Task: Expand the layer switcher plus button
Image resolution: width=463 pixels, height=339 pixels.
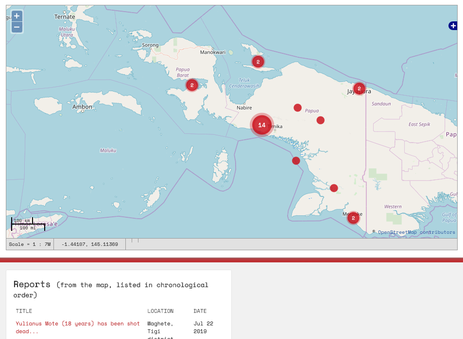Action: (453, 26)
